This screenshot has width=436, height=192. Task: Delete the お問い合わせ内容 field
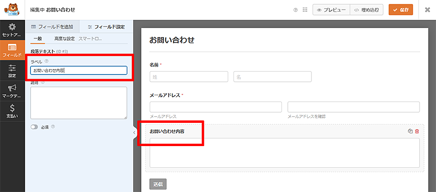417,132
